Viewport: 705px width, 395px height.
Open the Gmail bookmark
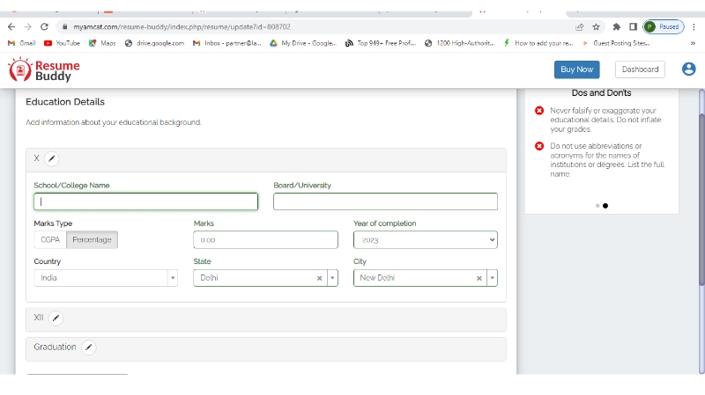pos(22,42)
